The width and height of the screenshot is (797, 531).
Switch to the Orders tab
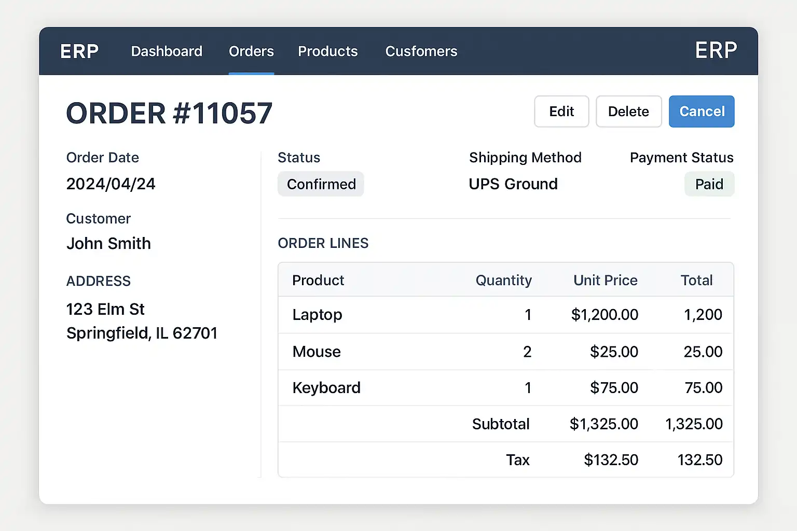(251, 51)
